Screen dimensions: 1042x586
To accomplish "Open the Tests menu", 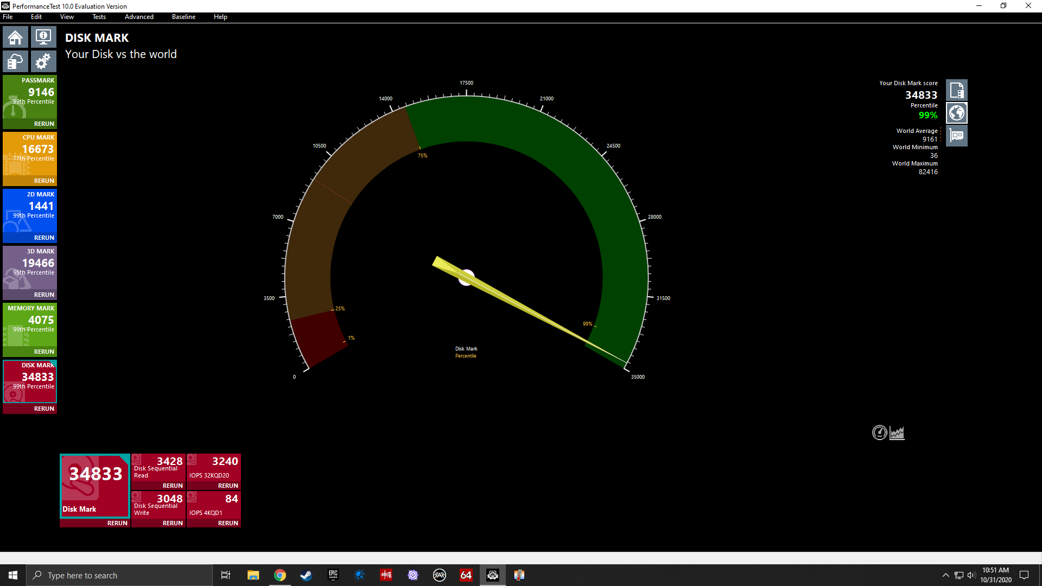I will [x=99, y=17].
